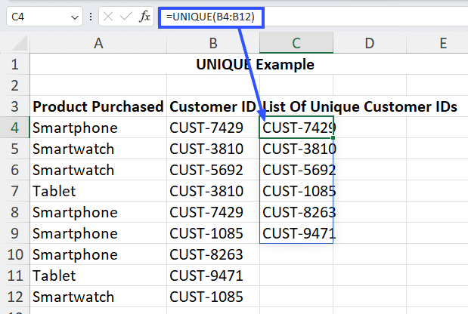The width and height of the screenshot is (468, 314).
Task: Select row 5 header
Action: 14,149
